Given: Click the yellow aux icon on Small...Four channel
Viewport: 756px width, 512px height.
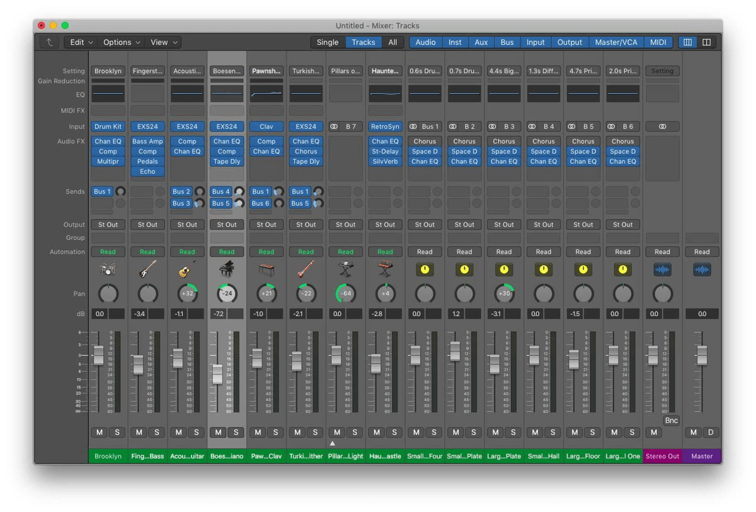Looking at the screenshot, I should coord(425,270).
